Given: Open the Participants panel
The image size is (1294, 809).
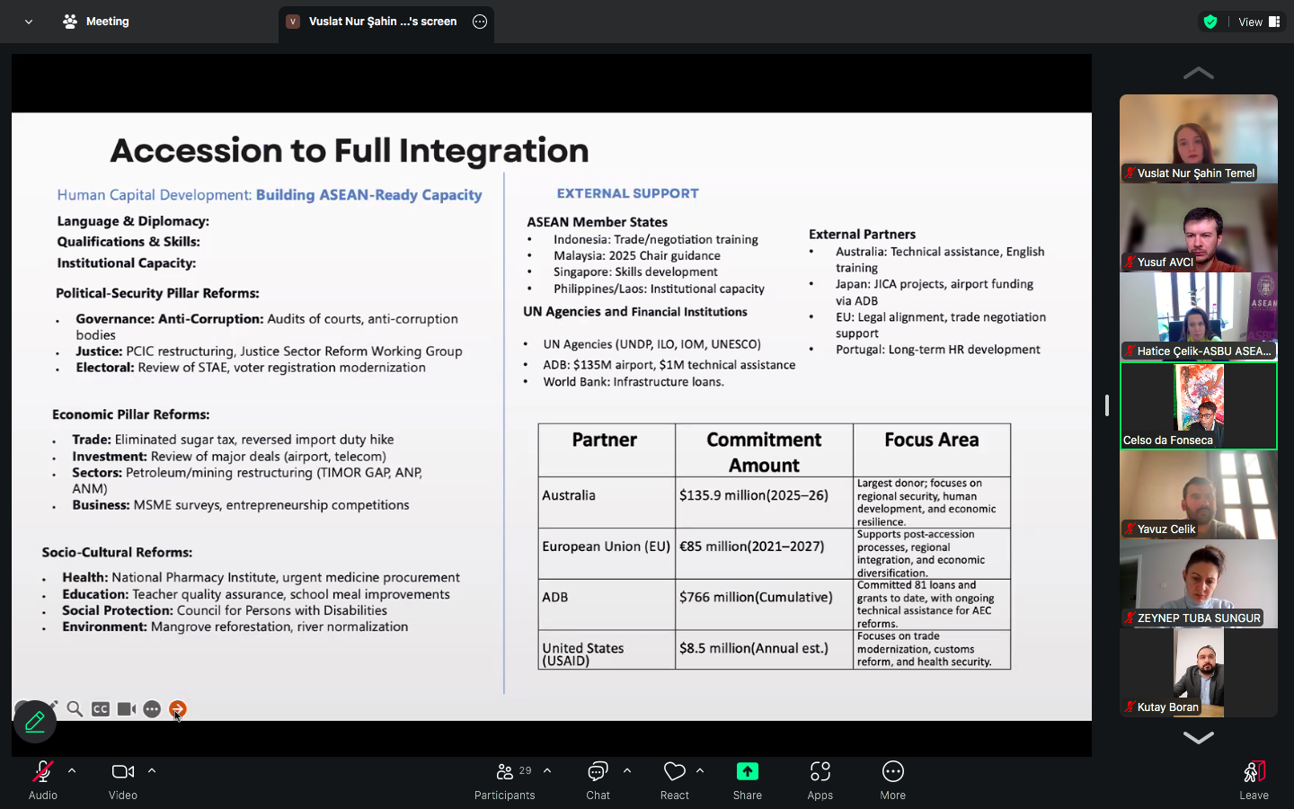Looking at the screenshot, I should [x=505, y=779].
